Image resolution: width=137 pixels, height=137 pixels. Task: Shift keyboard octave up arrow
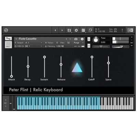click(x=6, y=100)
